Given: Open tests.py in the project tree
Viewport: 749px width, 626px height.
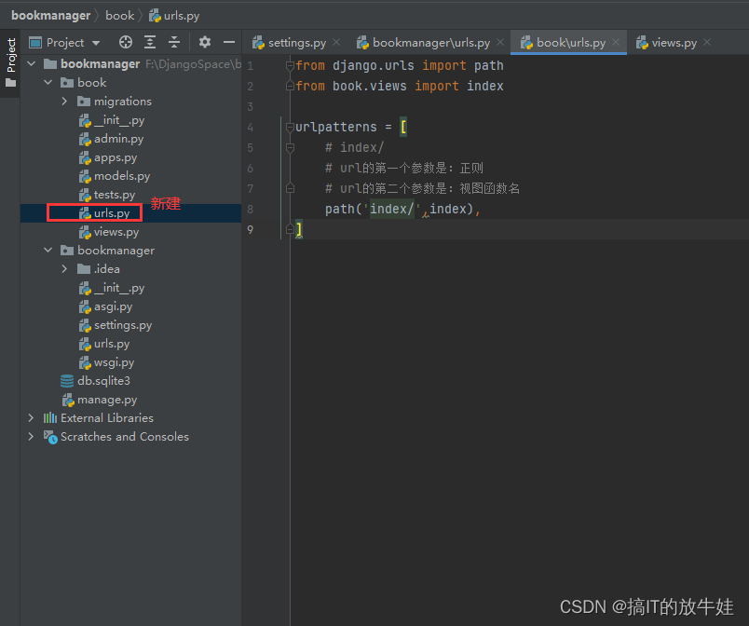Looking at the screenshot, I should pyautogui.click(x=115, y=195).
